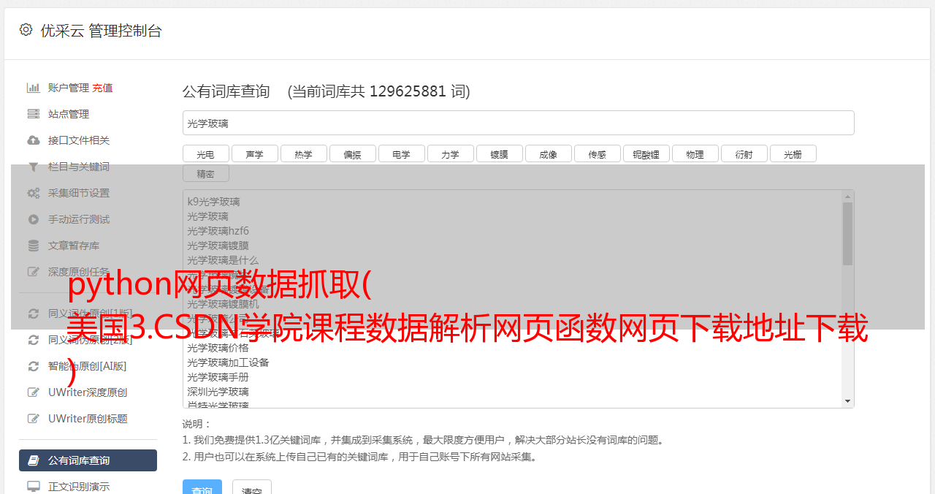Click the monitor icon for 正文识别演示
Screen dimensions: 935x494
click(x=33, y=487)
